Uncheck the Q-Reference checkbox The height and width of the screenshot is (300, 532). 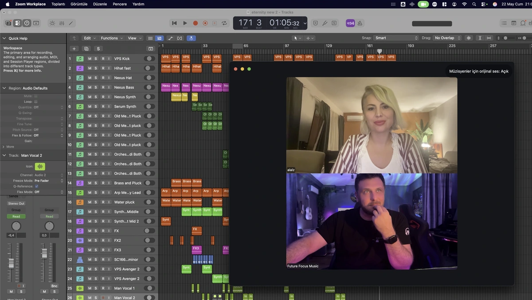(36, 187)
